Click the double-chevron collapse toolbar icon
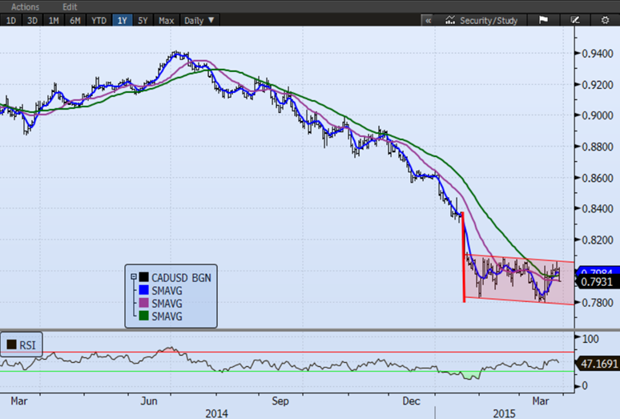 point(429,20)
